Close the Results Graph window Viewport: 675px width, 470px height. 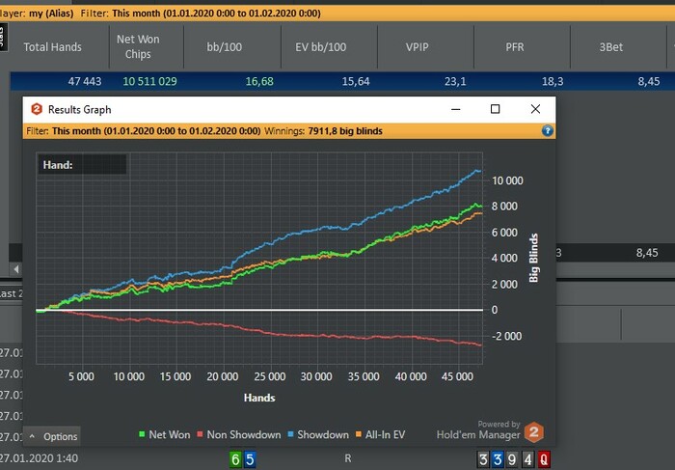click(x=535, y=109)
